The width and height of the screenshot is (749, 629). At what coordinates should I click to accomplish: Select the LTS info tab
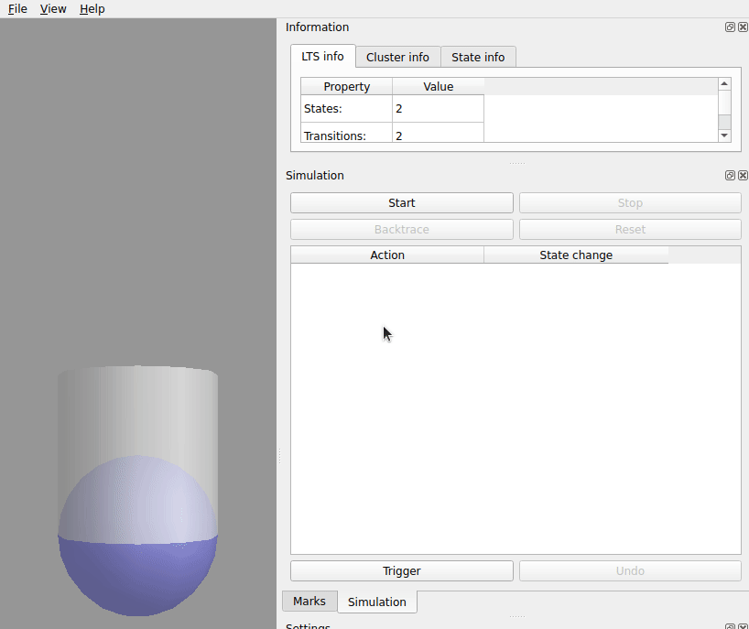pos(322,57)
